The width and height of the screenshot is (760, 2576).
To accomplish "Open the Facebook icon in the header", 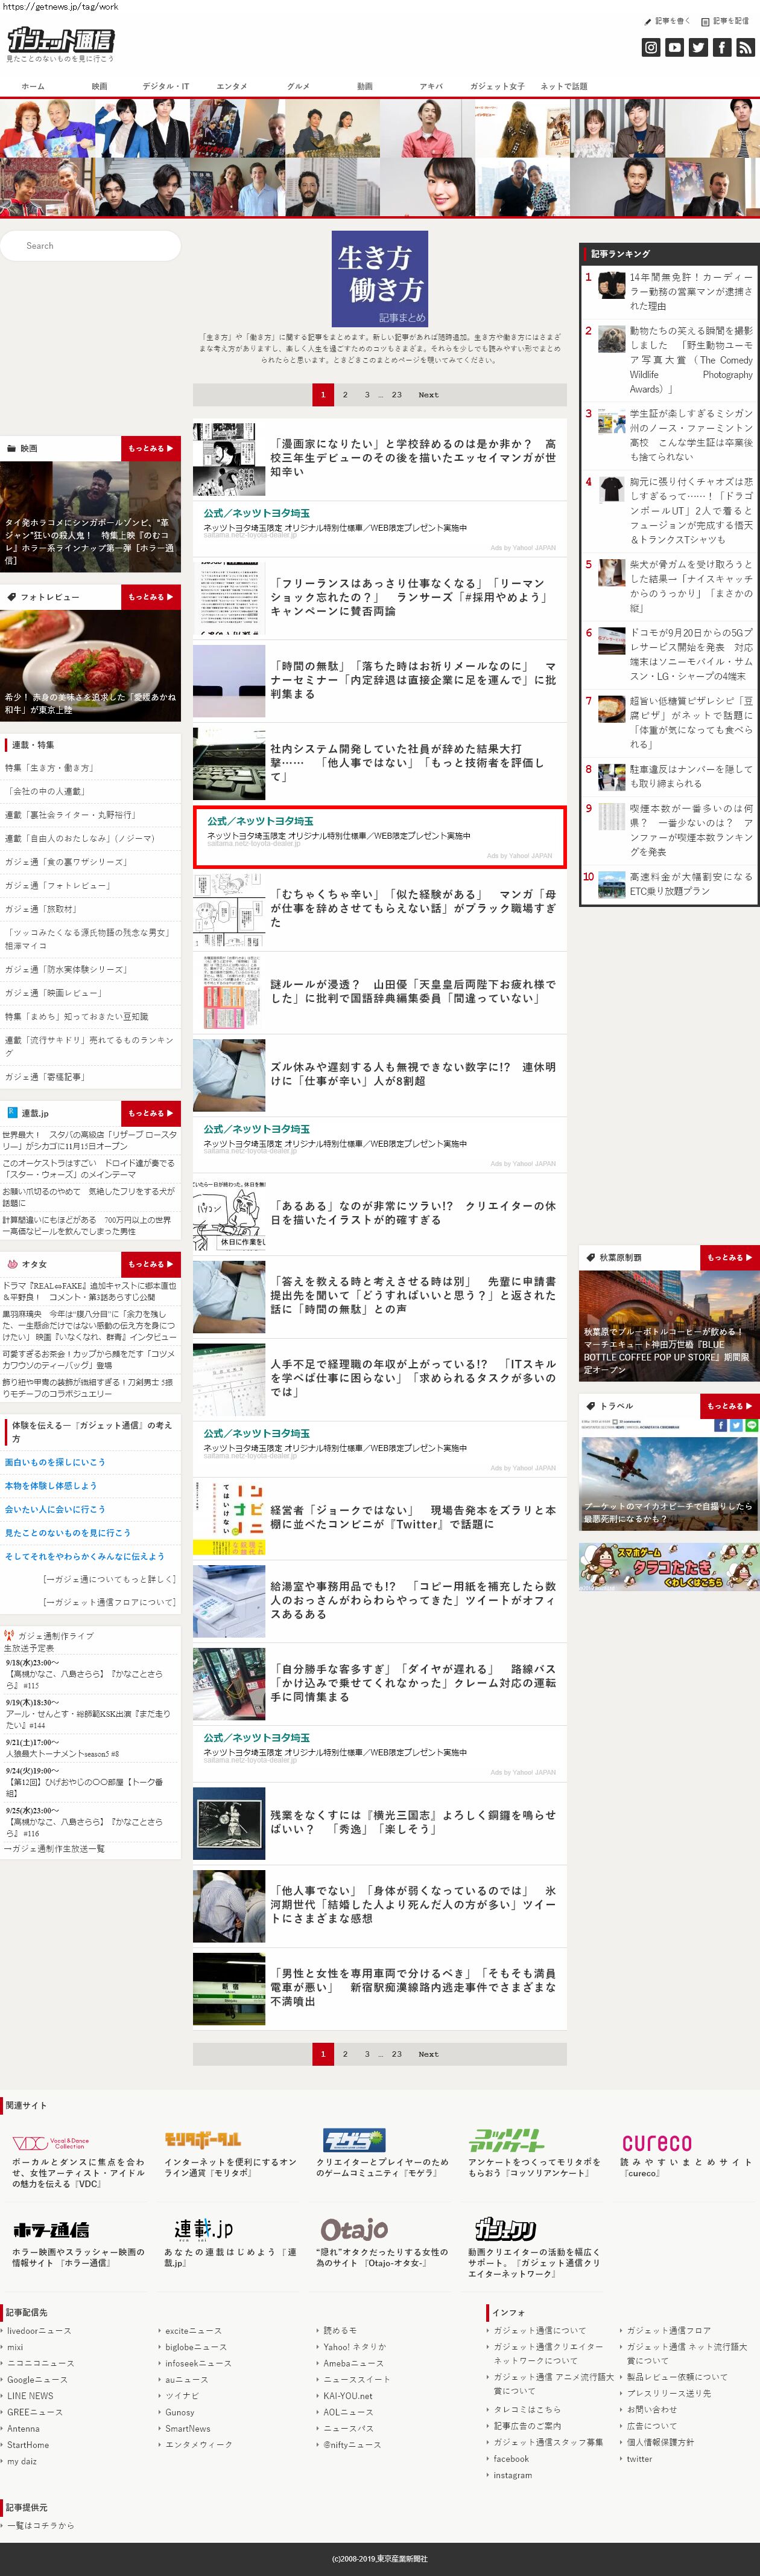I will 721,47.
